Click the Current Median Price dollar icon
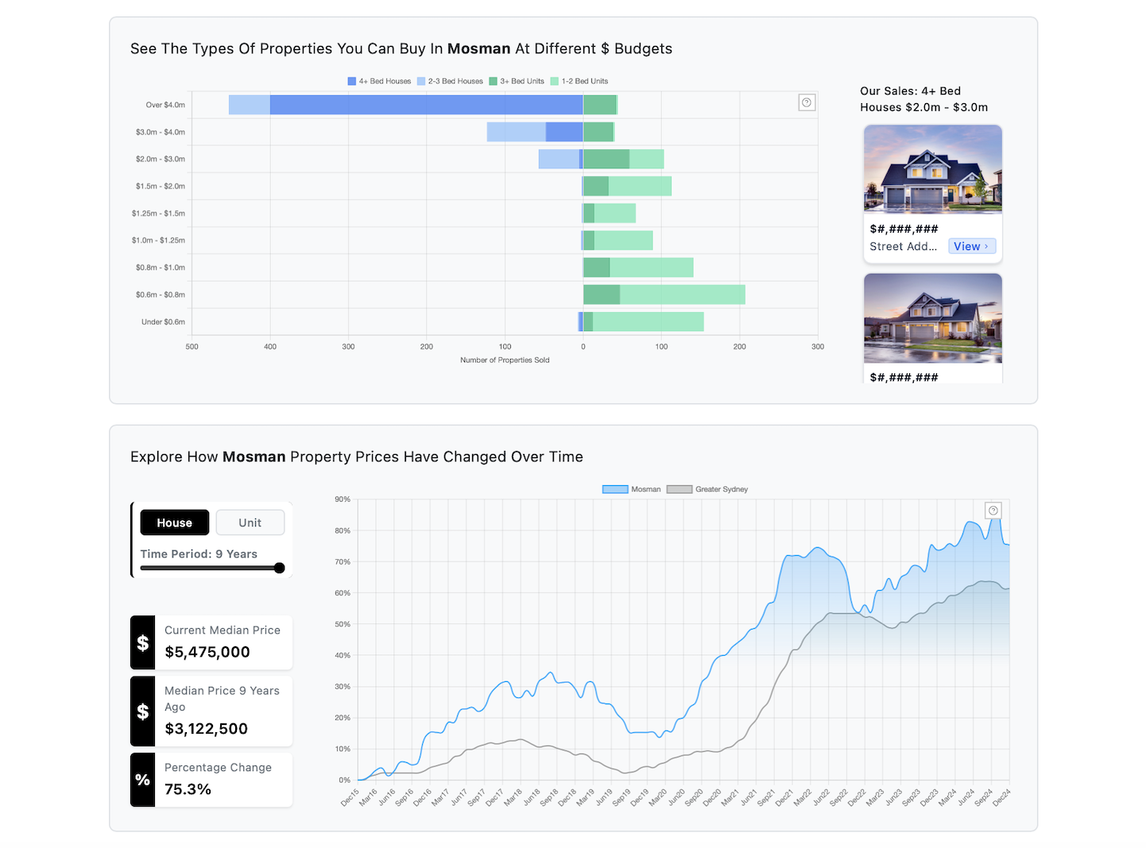Viewport: 1146px width, 848px height. click(143, 643)
